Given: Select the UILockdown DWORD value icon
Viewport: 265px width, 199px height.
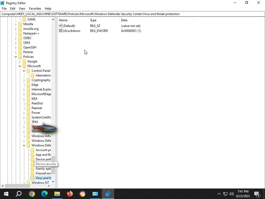Looking at the screenshot, I should click(61, 31).
